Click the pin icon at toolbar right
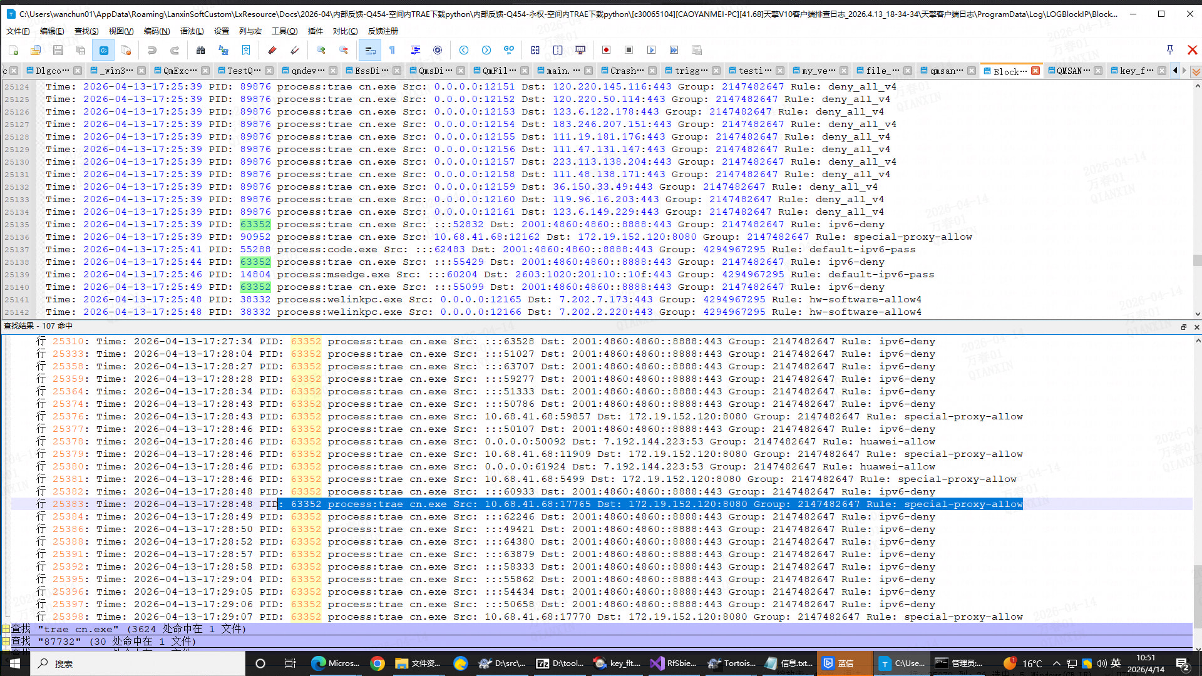The image size is (1202, 676). [x=1170, y=50]
